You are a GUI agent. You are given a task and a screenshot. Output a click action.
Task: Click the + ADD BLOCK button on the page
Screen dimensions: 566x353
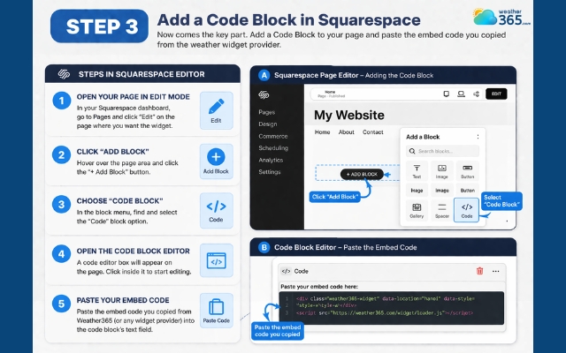pos(362,175)
